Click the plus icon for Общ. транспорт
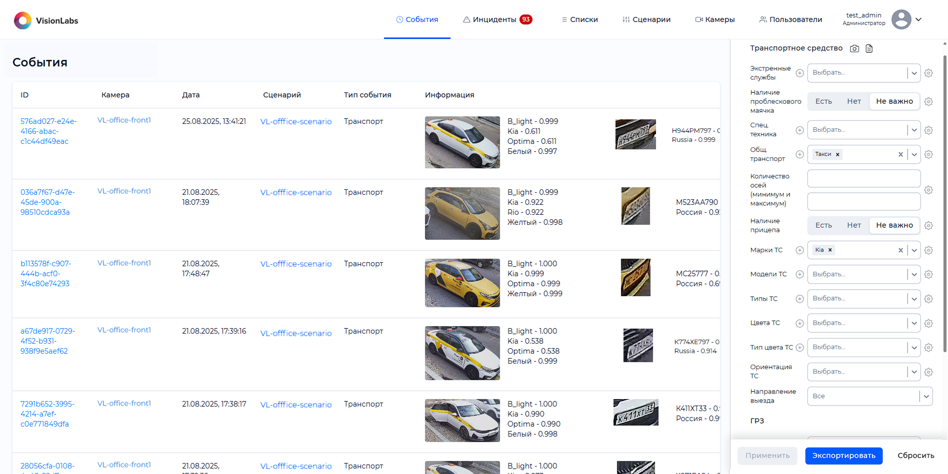The width and height of the screenshot is (948, 474). [799, 154]
